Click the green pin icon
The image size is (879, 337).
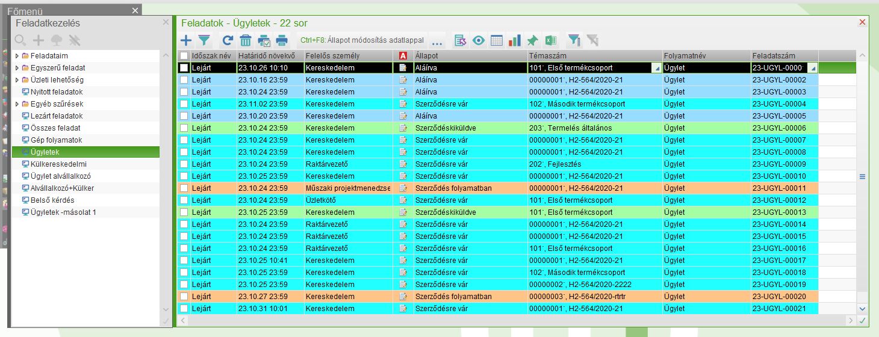pos(532,40)
